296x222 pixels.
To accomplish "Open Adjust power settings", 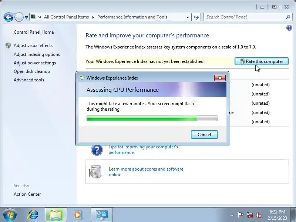I will click(x=35, y=63).
